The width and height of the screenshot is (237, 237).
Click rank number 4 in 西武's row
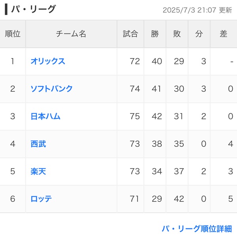coord(13,144)
